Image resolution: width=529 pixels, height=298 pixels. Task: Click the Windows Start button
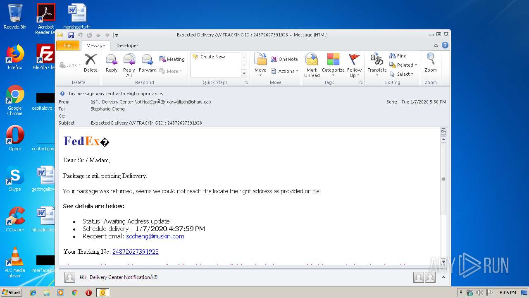(x=11, y=293)
